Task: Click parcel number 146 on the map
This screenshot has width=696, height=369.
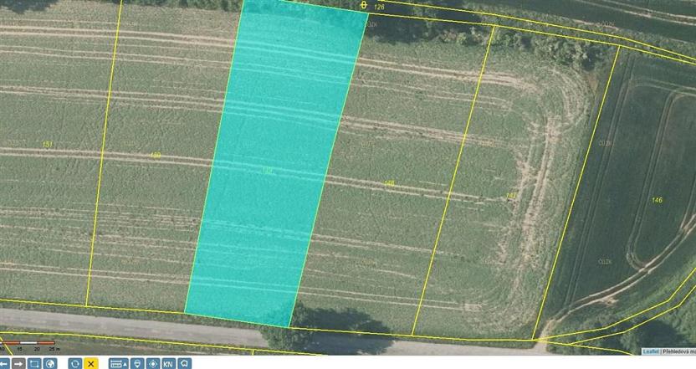Action: click(x=657, y=200)
